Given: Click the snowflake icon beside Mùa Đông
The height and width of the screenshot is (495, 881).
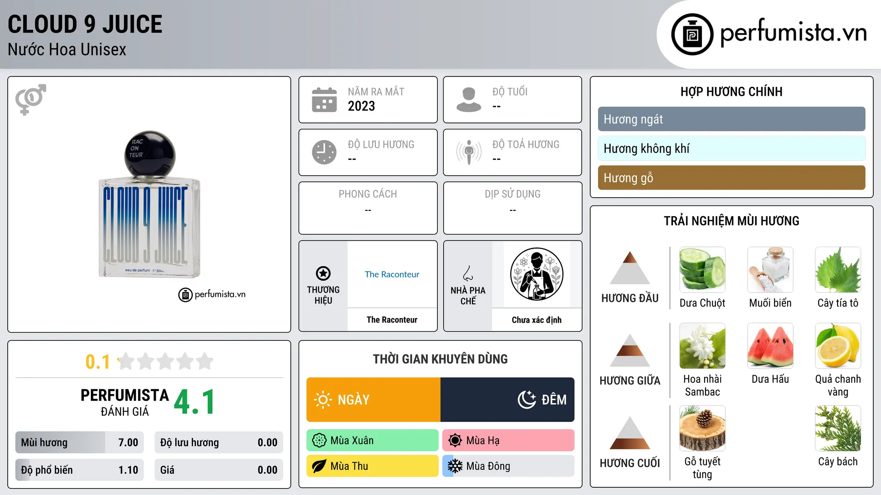Looking at the screenshot, I should tap(455, 466).
